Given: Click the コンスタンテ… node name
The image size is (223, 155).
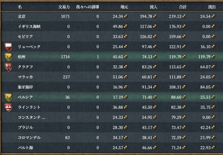Looking at the screenshot, I should click(x=32, y=117).
